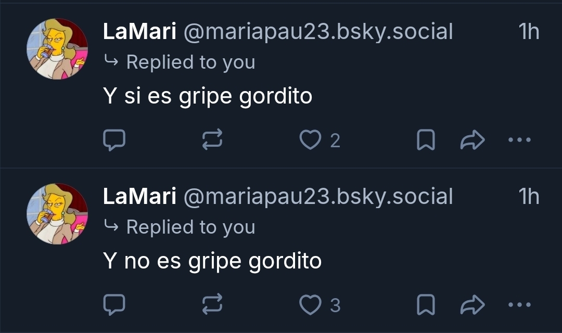The width and height of the screenshot is (562, 333).
Task: Like the "Y no es gripe gordito" post
Action: tap(311, 305)
